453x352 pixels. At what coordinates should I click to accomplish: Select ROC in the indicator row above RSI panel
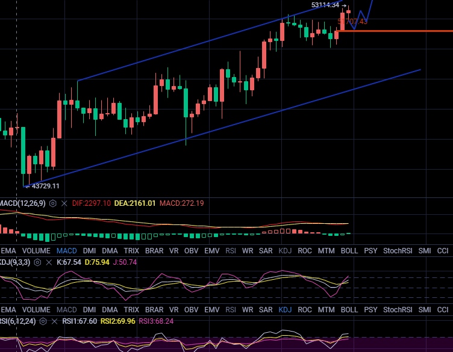(304, 310)
